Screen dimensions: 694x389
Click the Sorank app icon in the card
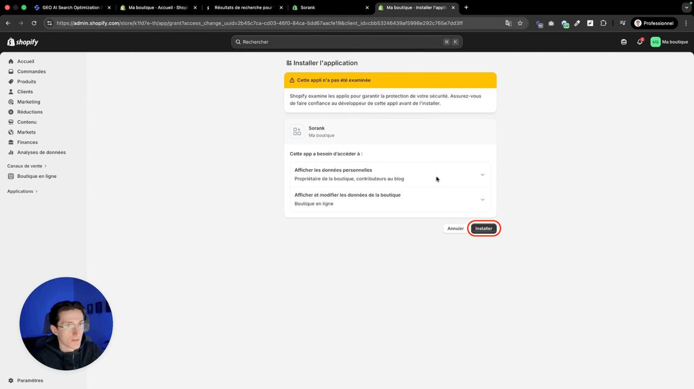pos(297,131)
